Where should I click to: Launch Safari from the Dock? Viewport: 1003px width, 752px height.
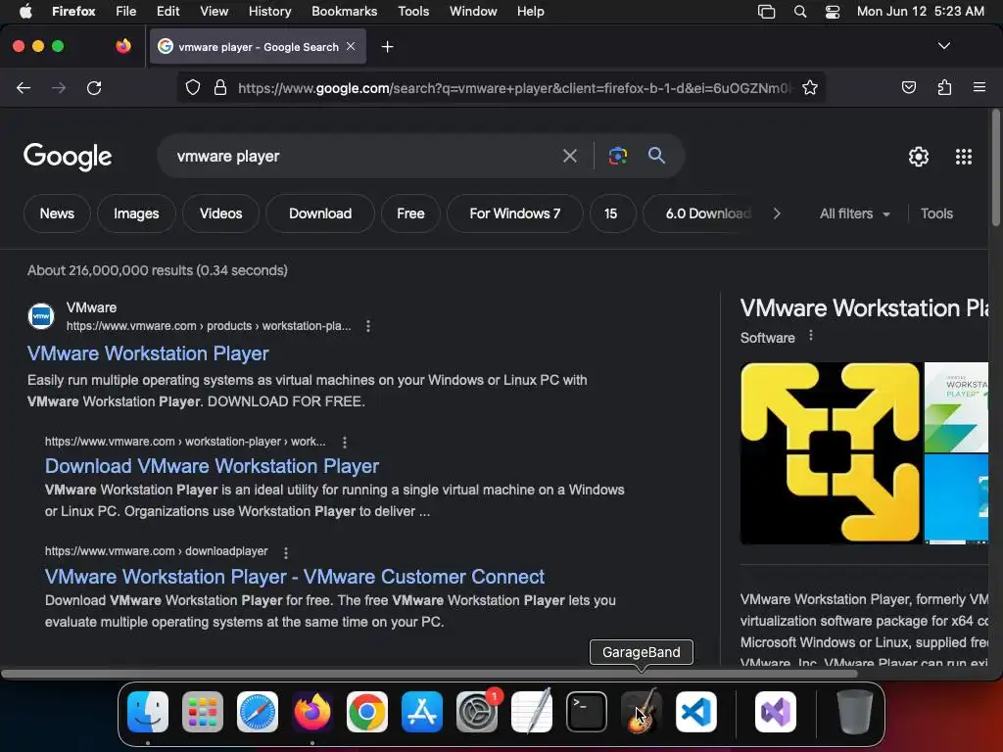(x=258, y=712)
